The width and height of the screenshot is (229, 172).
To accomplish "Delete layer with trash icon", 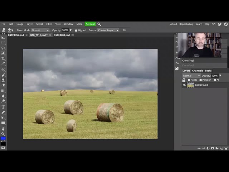I will pos(226,148).
